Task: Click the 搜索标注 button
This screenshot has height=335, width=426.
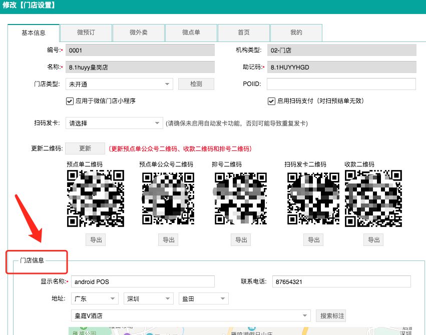Action: coord(331,315)
